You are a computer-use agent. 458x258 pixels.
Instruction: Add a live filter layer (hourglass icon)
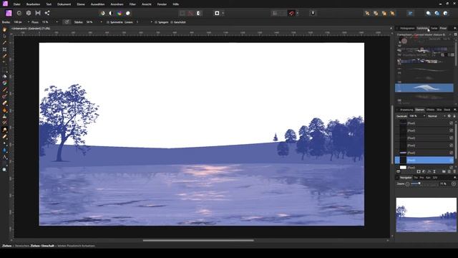[x=434, y=171]
